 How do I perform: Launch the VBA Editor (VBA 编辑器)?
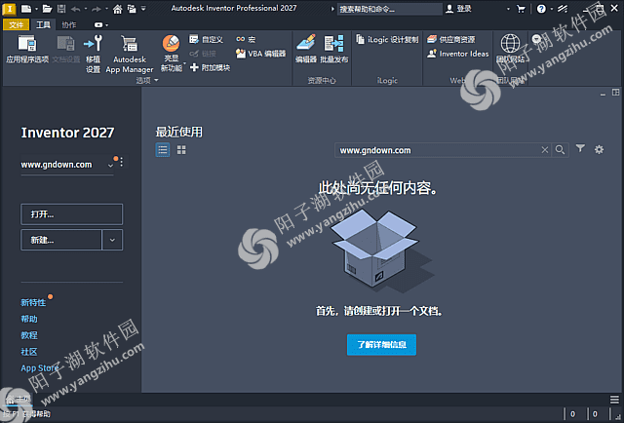click(x=261, y=54)
